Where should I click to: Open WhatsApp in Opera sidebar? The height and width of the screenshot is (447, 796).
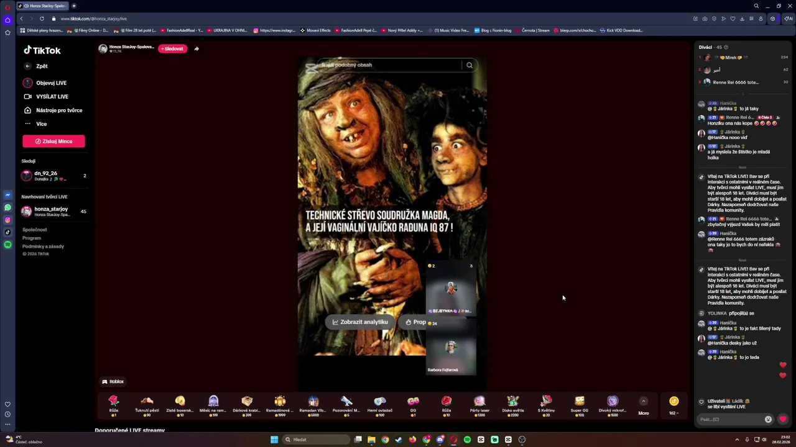pyautogui.click(x=7, y=207)
